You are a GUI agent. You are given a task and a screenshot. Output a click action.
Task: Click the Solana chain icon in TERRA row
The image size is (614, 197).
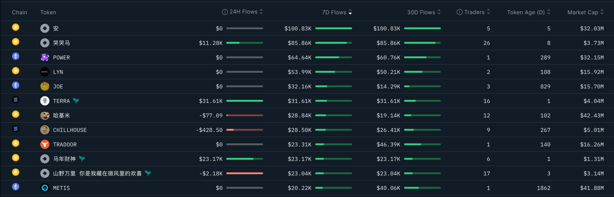tap(16, 100)
